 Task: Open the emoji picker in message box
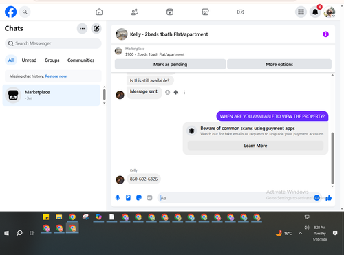click(x=316, y=198)
